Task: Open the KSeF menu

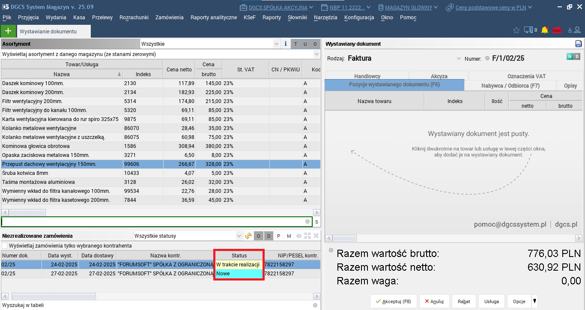Action: (250, 18)
